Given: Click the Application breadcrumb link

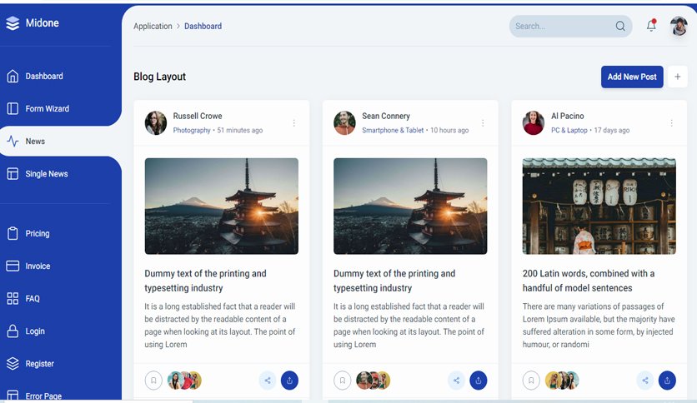Looking at the screenshot, I should click(153, 26).
